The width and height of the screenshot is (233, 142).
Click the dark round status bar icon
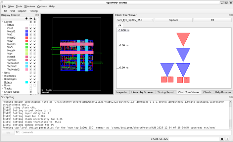(222, 139)
